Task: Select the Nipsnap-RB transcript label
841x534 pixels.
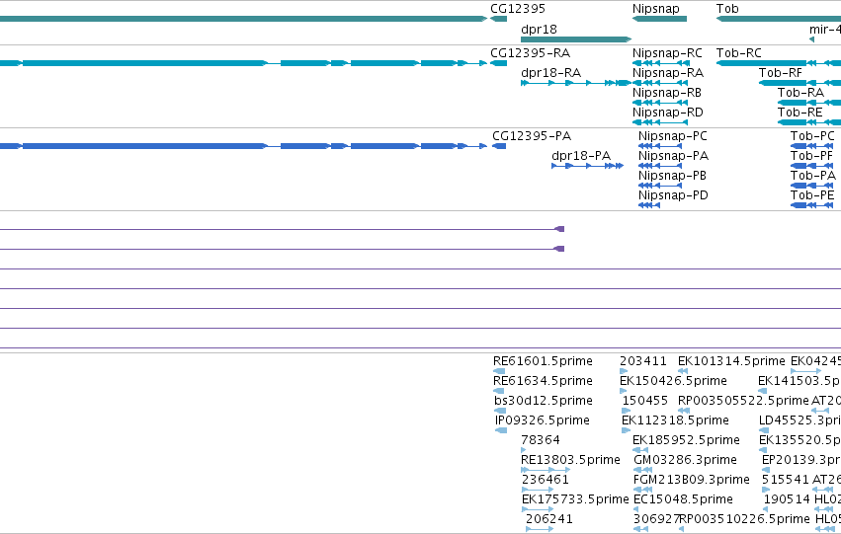Action: tap(667, 93)
